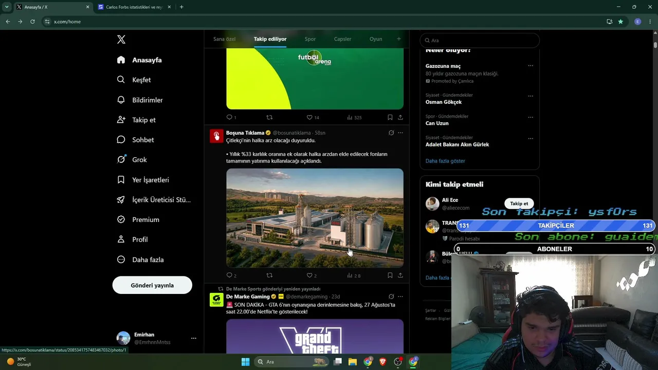Image resolution: width=658 pixels, height=370 pixels.
Task: Open OBS Studio from taskbar
Action: (398, 362)
